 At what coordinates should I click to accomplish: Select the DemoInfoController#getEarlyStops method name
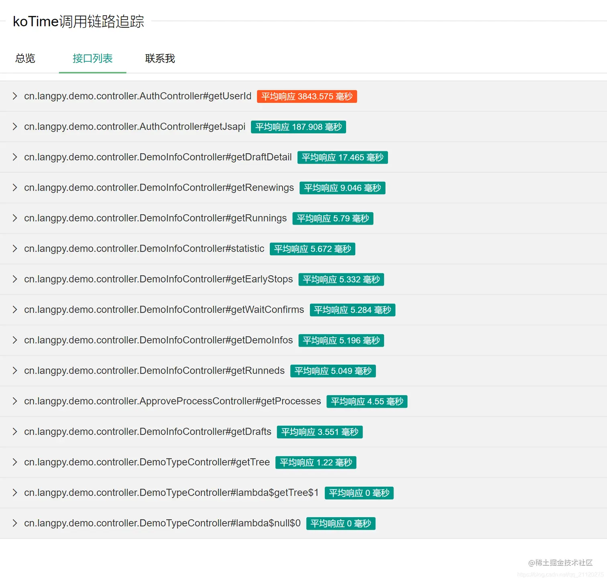159,279
